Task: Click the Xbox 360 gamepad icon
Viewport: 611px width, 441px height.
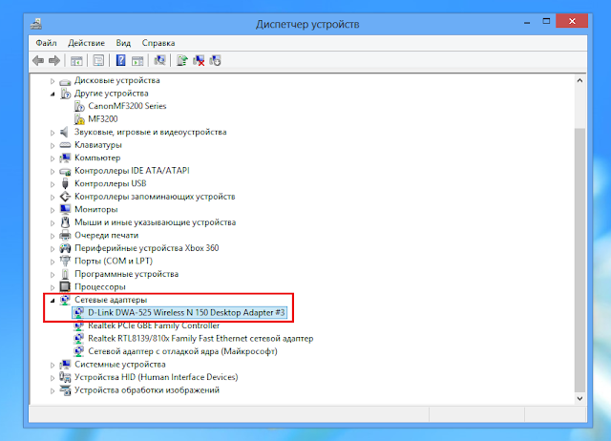Action: pyautogui.click(x=65, y=248)
